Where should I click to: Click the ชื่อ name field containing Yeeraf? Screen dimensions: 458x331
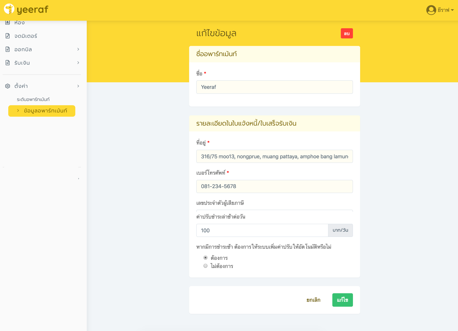[274, 87]
